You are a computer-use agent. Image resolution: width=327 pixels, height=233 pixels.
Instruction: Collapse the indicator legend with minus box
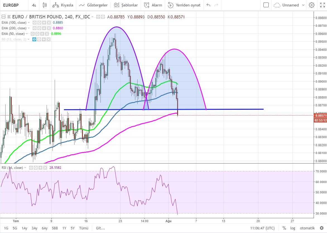tap(3, 17)
